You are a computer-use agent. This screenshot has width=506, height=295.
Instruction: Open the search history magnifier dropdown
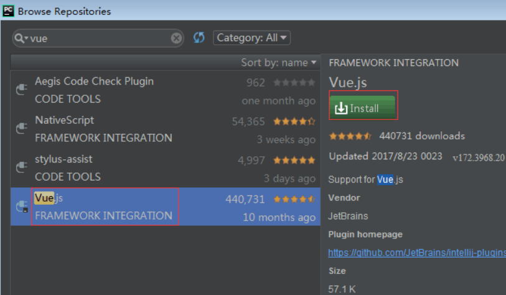coord(21,38)
